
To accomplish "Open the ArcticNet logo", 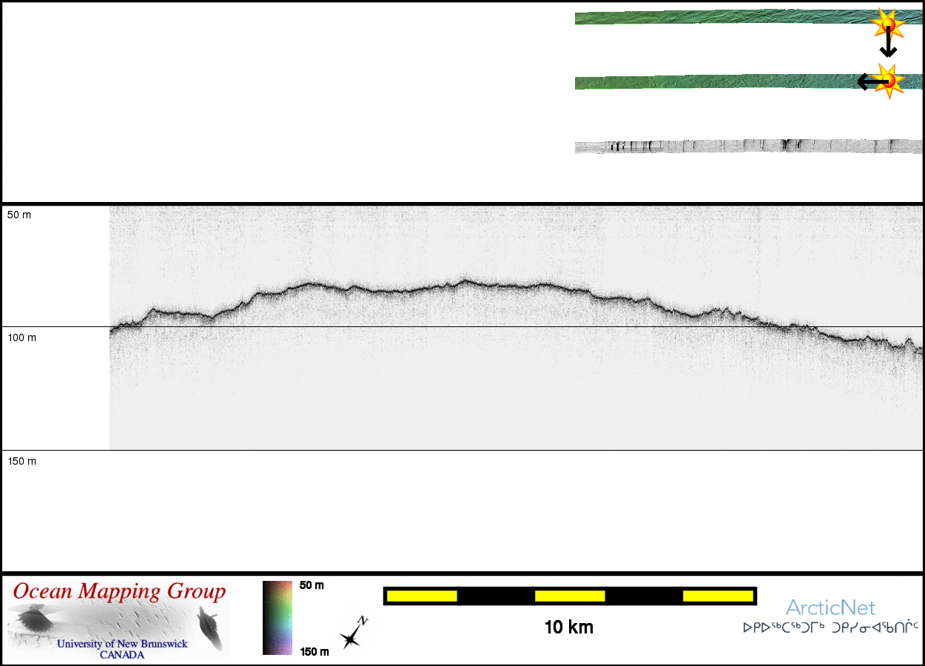I will coord(830,608).
